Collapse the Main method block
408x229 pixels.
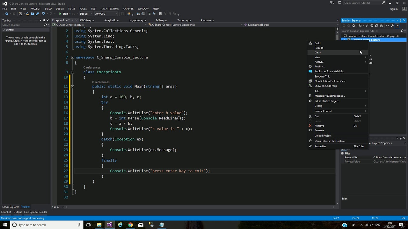tap(72, 87)
